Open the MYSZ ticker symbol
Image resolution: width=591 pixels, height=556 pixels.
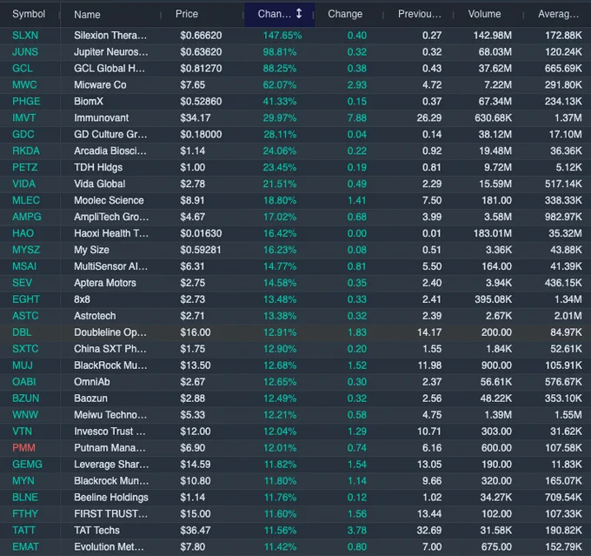pos(26,250)
